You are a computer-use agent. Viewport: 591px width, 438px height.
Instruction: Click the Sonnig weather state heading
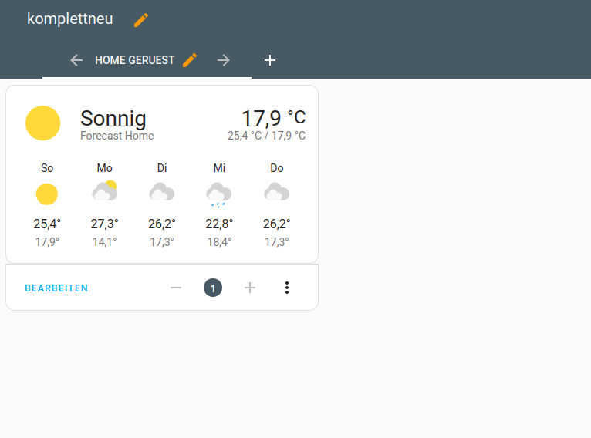pos(113,118)
